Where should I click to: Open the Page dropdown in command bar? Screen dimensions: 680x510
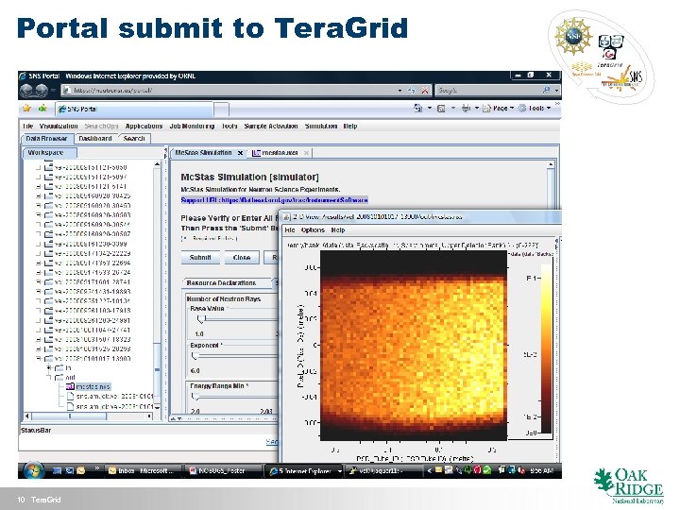pos(499,108)
